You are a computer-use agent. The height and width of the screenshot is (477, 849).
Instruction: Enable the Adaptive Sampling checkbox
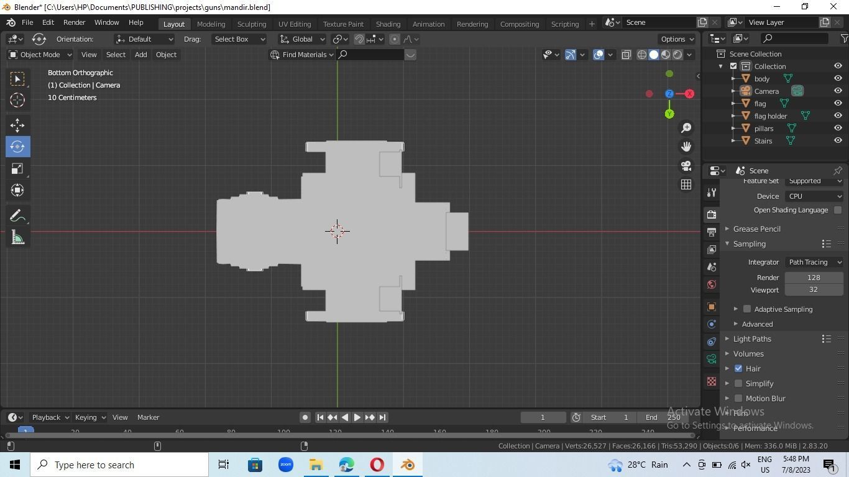tap(747, 309)
